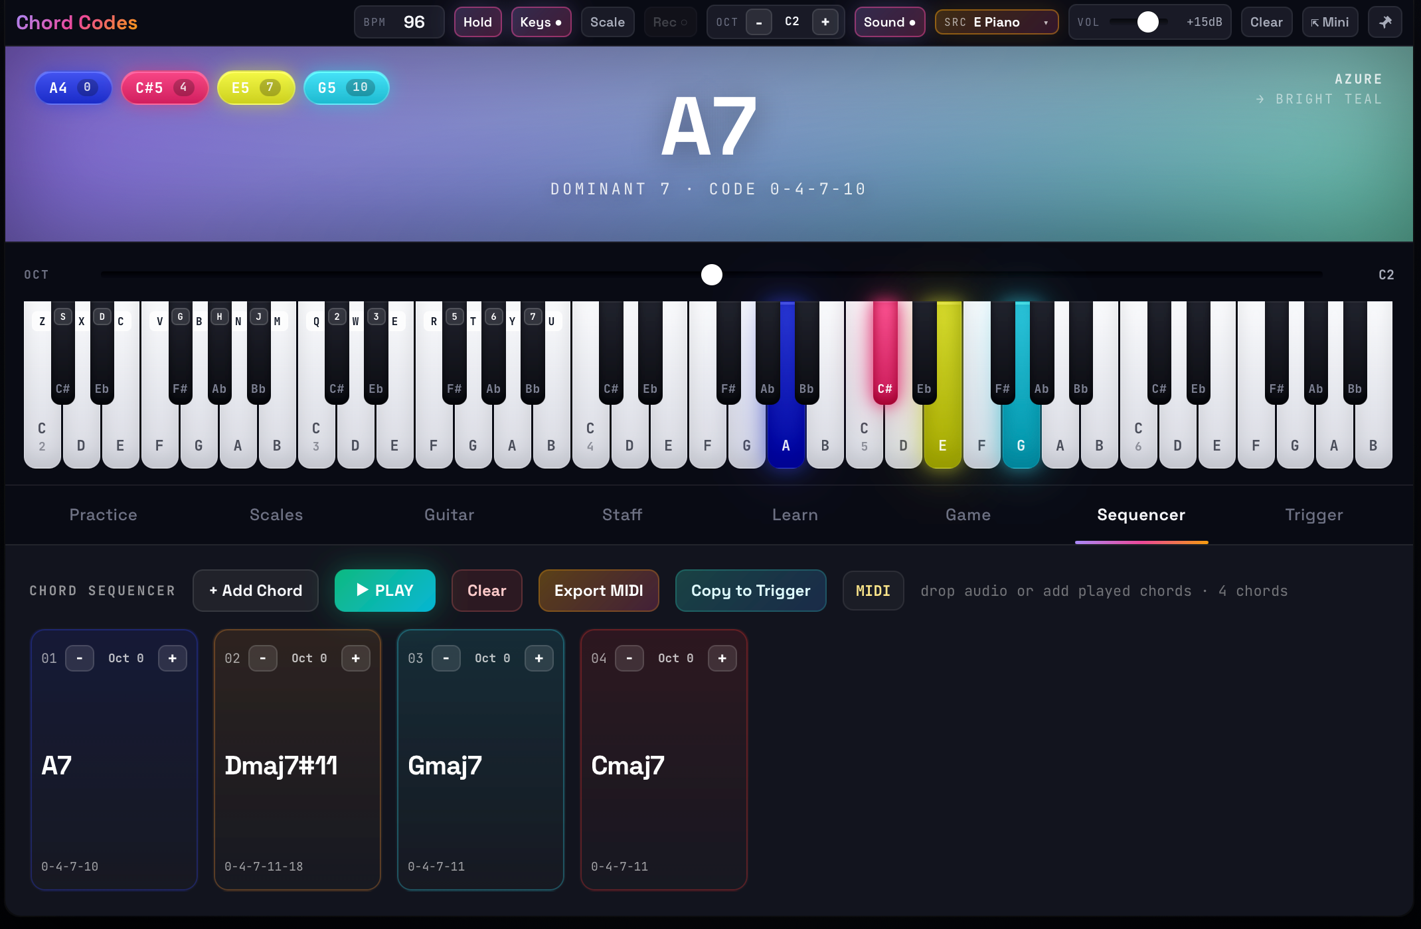Image resolution: width=1421 pixels, height=929 pixels.
Task: Open the Trigger tab
Action: tap(1314, 515)
